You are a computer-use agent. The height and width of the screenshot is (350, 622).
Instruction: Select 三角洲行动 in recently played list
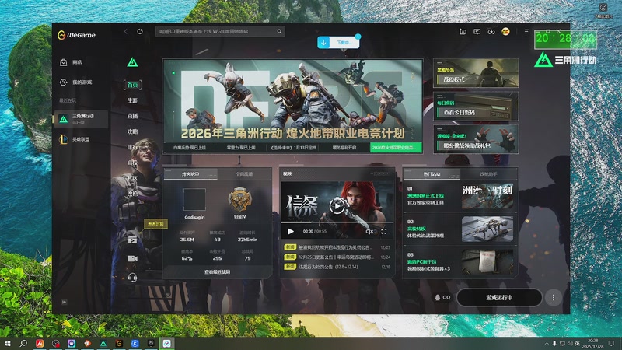coord(81,119)
